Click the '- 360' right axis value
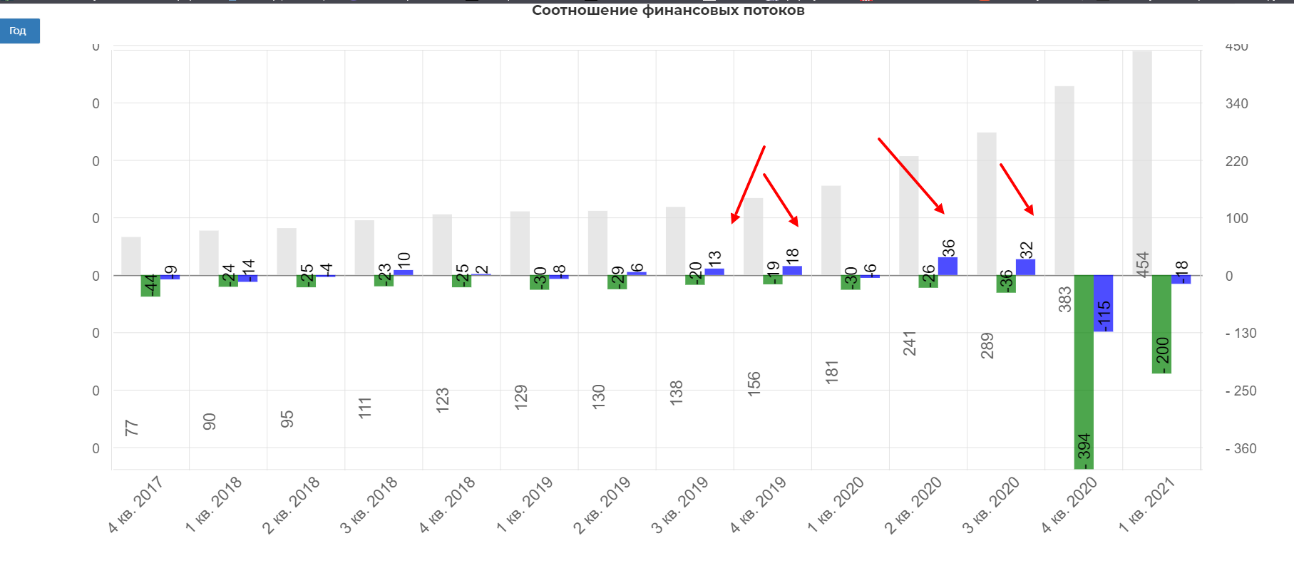Image resolution: width=1294 pixels, height=573 pixels. coord(1241,448)
